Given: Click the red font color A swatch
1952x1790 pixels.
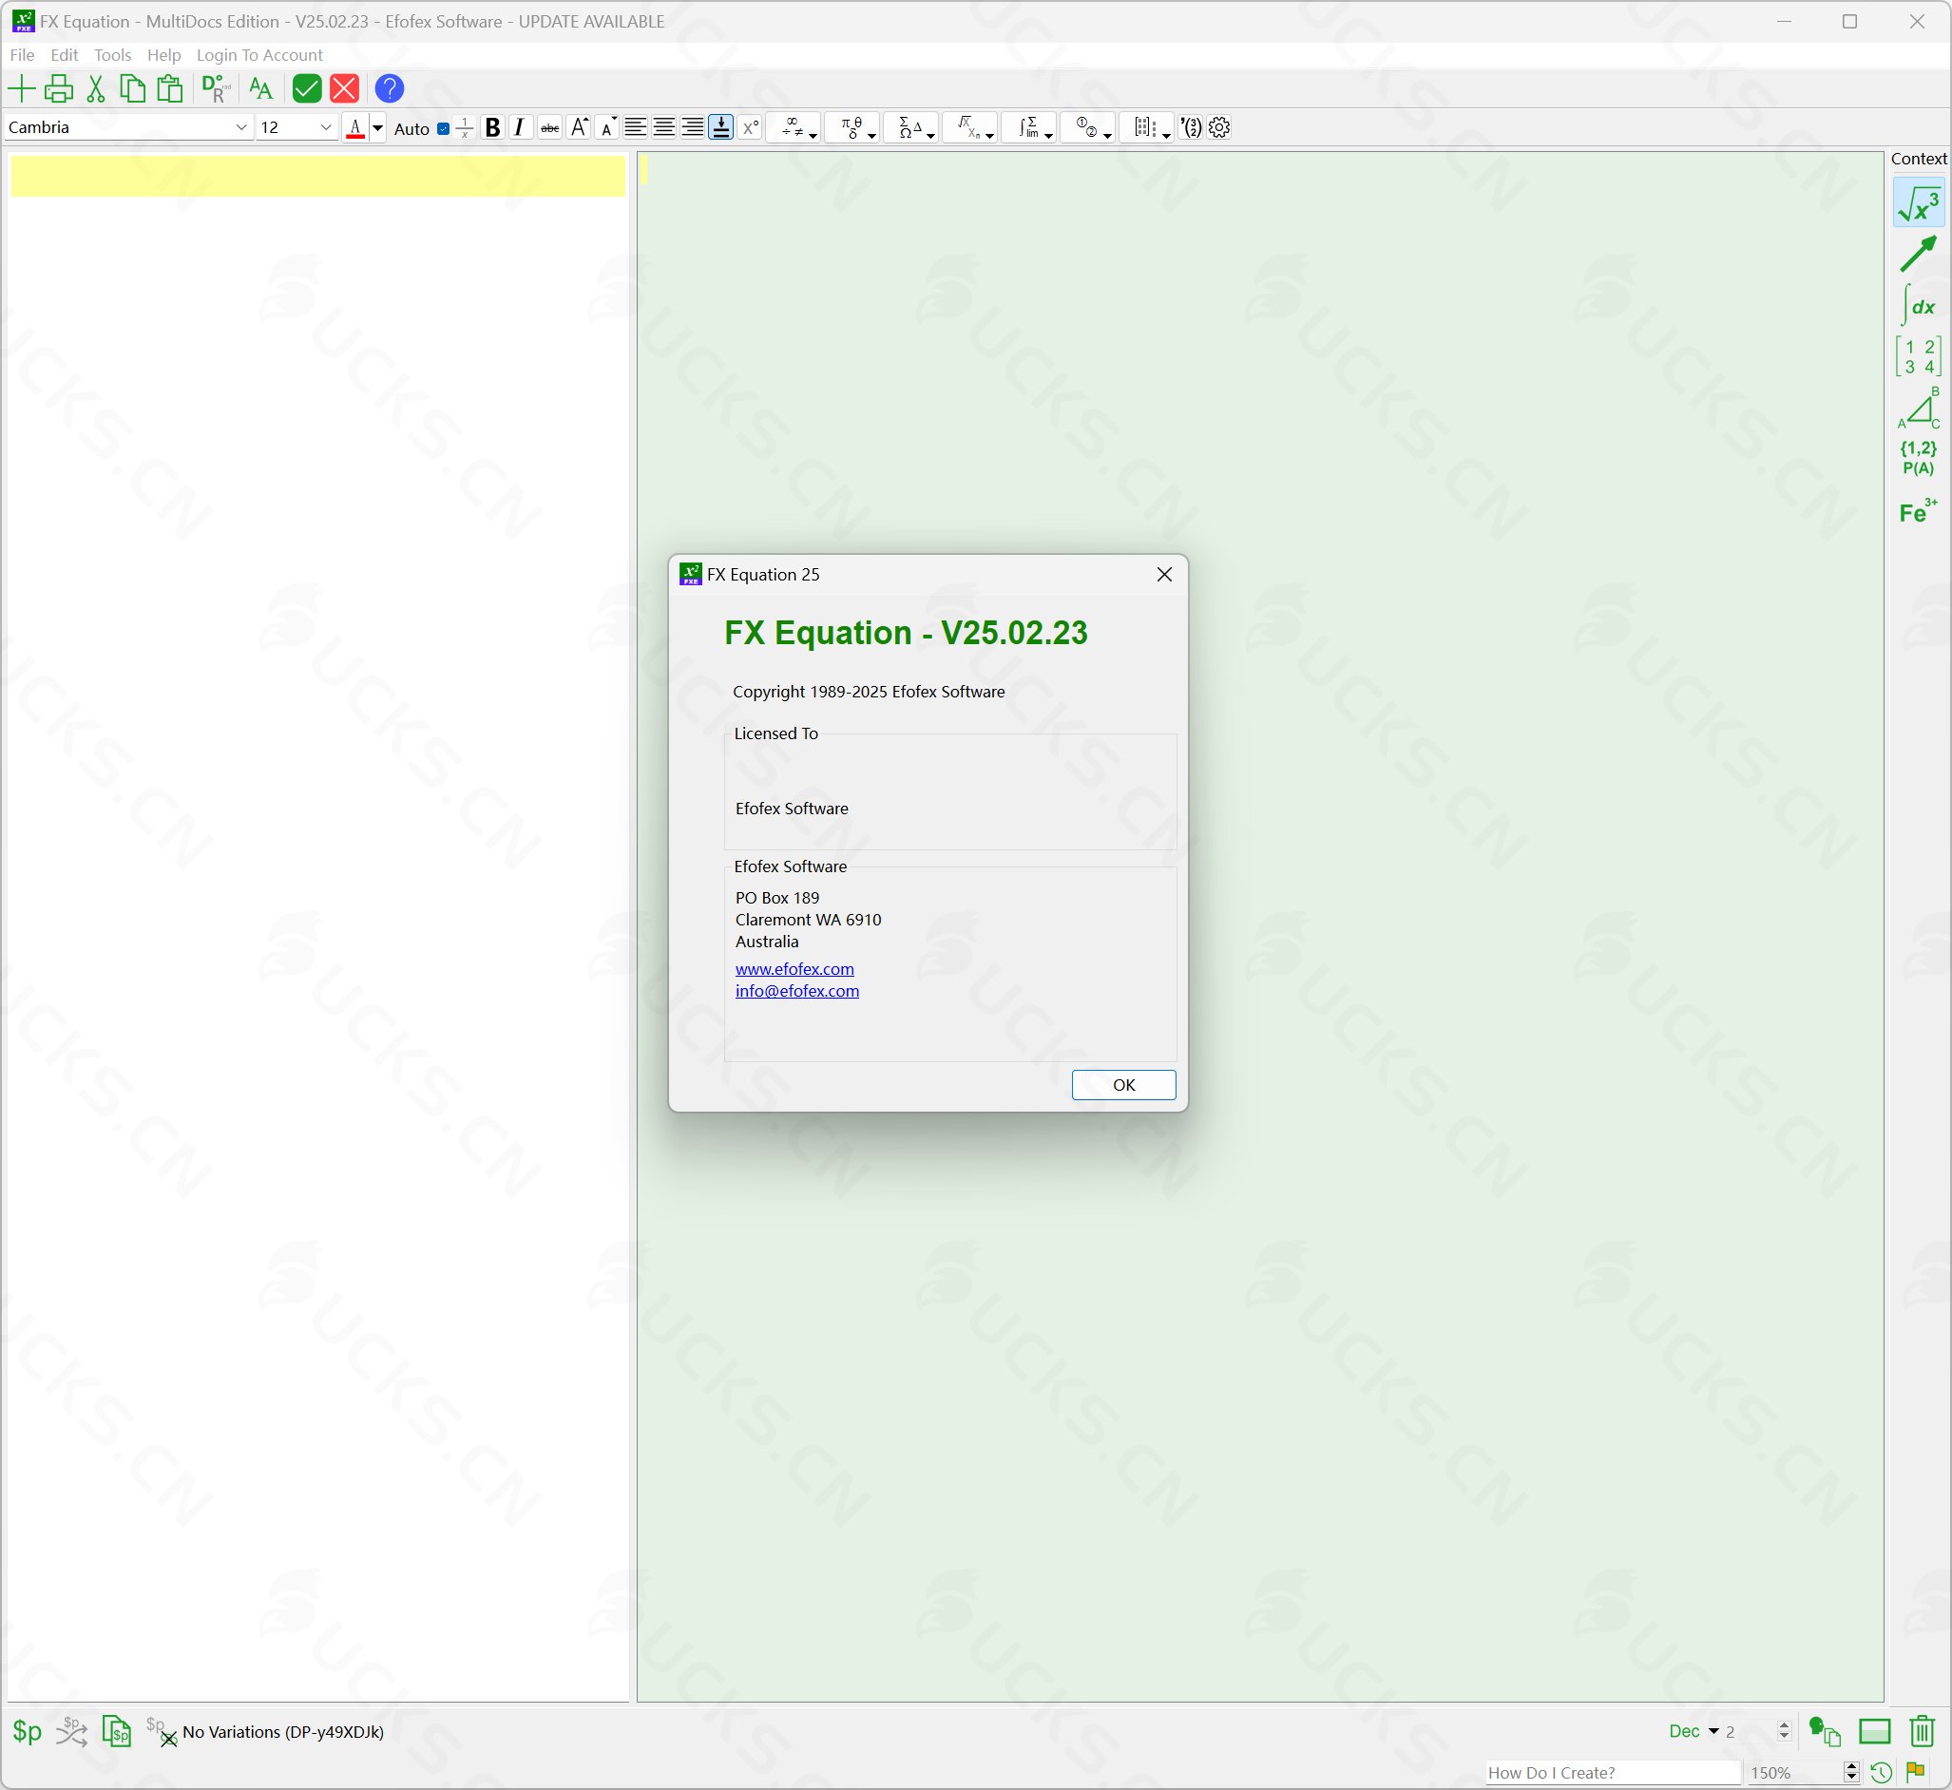Looking at the screenshot, I should click(355, 128).
